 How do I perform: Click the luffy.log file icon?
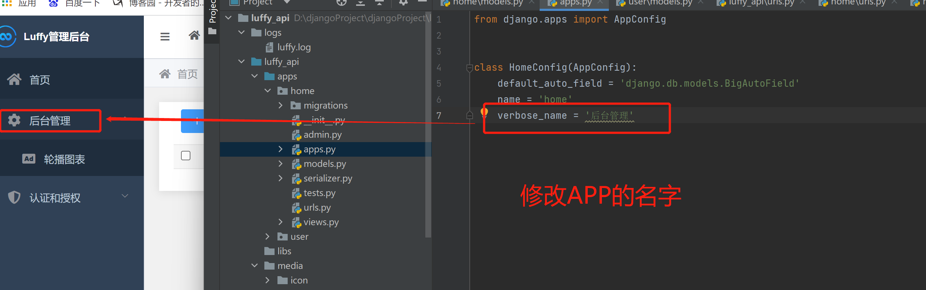(x=269, y=47)
